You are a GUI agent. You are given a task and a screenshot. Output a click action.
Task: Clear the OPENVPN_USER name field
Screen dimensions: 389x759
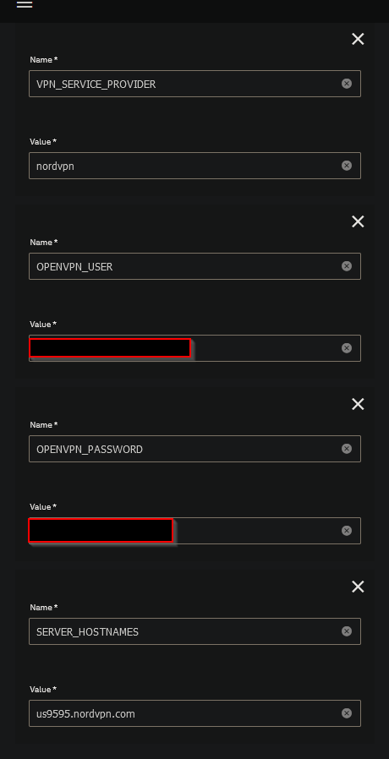pos(347,266)
